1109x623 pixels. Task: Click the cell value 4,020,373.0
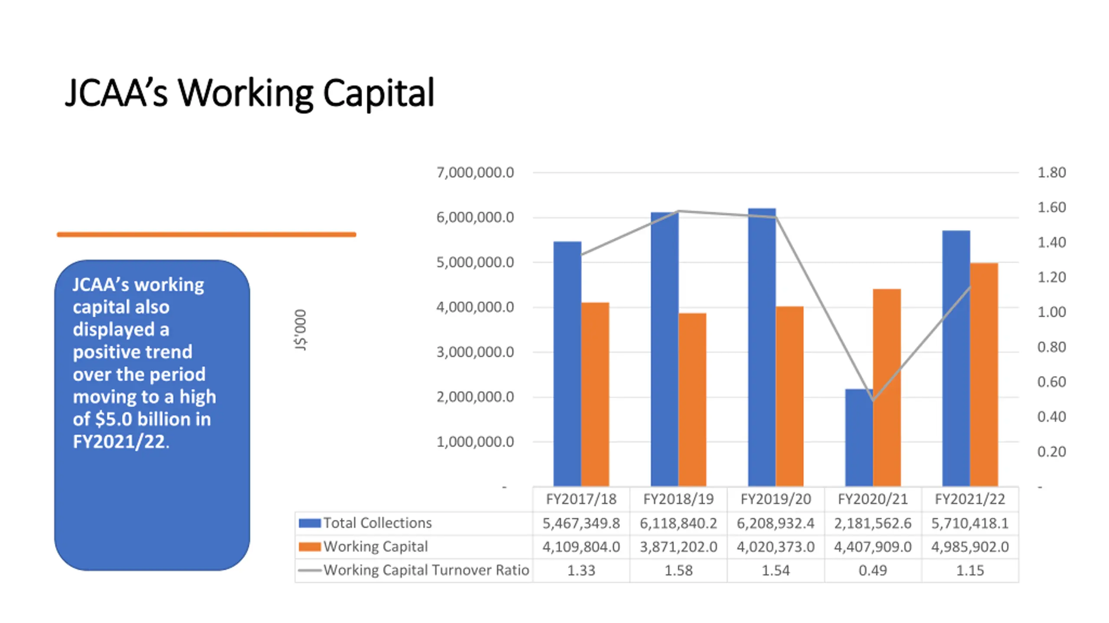tap(776, 547)
